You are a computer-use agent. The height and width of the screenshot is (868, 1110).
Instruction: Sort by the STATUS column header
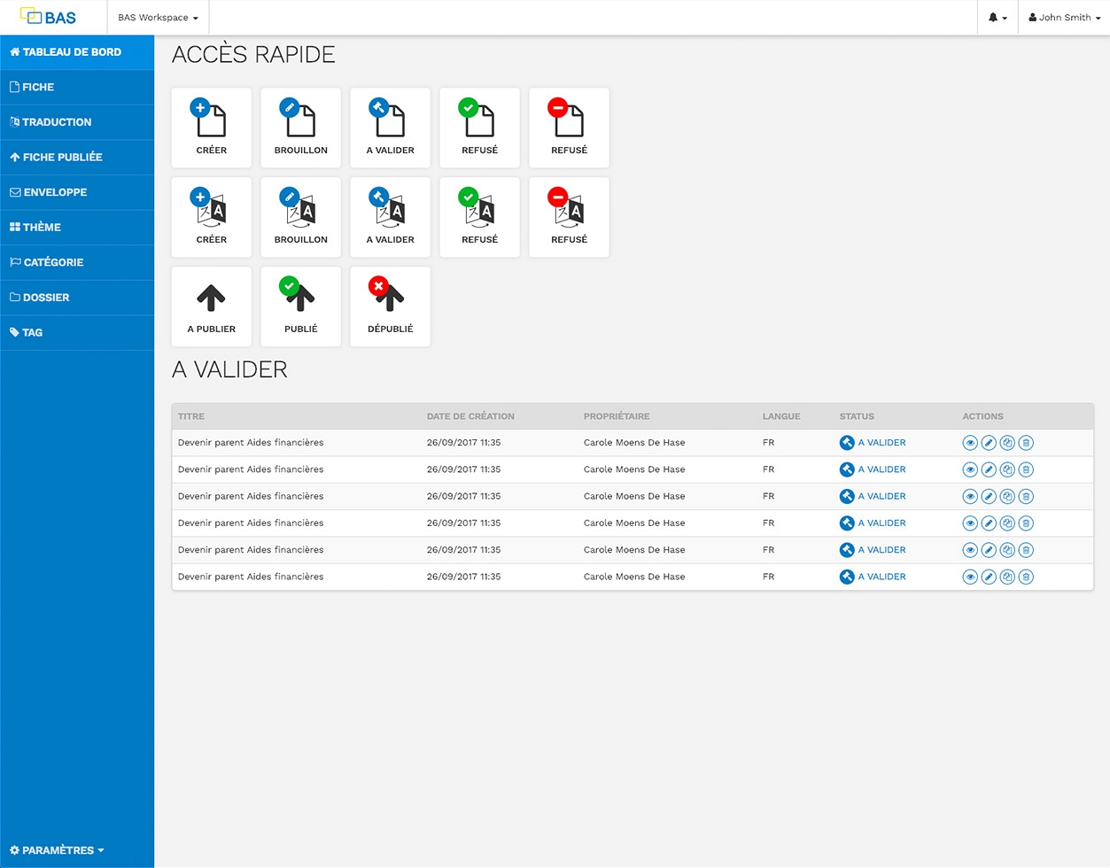click(857, 416)
